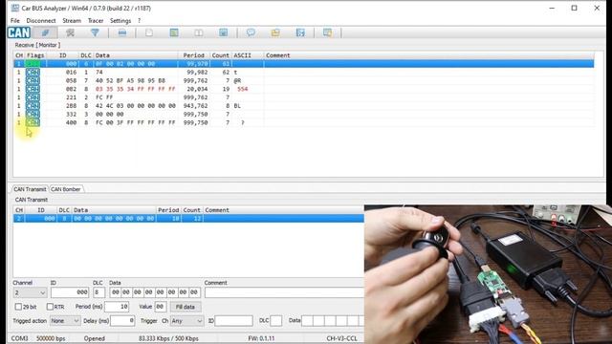Click the green table toolbar icon
The width and height of the screenshot is (612, 344).
tap(174, 32)
